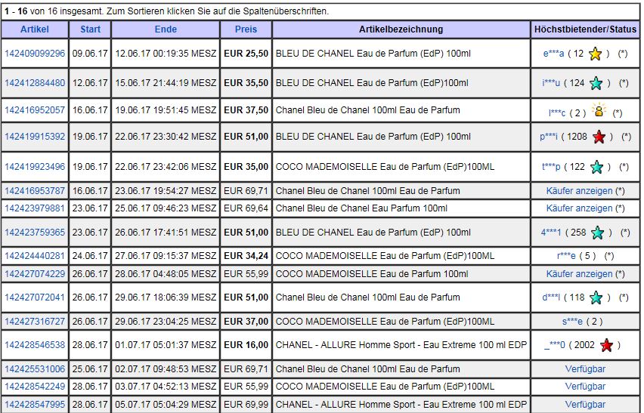Open item 142409099296

35,54
